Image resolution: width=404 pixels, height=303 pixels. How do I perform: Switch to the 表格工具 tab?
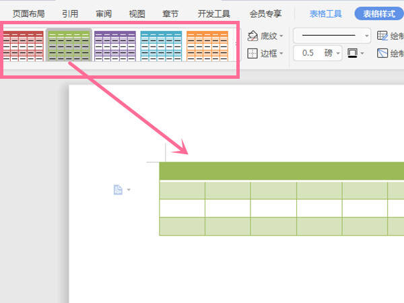[x=326, y=13]
